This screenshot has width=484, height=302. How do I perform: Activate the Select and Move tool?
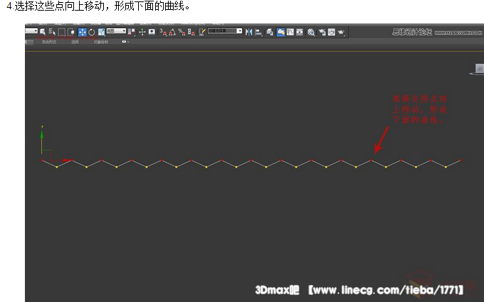click(x=82, y=32)
